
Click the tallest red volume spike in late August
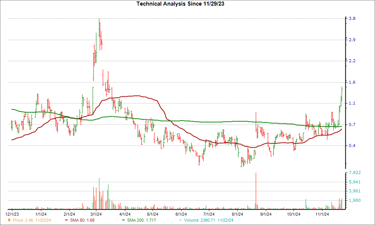tap(256, 191)
